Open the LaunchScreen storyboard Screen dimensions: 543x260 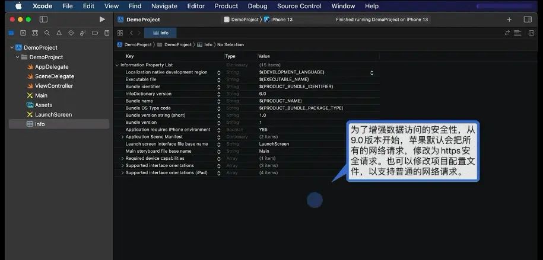(x=49, y=114)
